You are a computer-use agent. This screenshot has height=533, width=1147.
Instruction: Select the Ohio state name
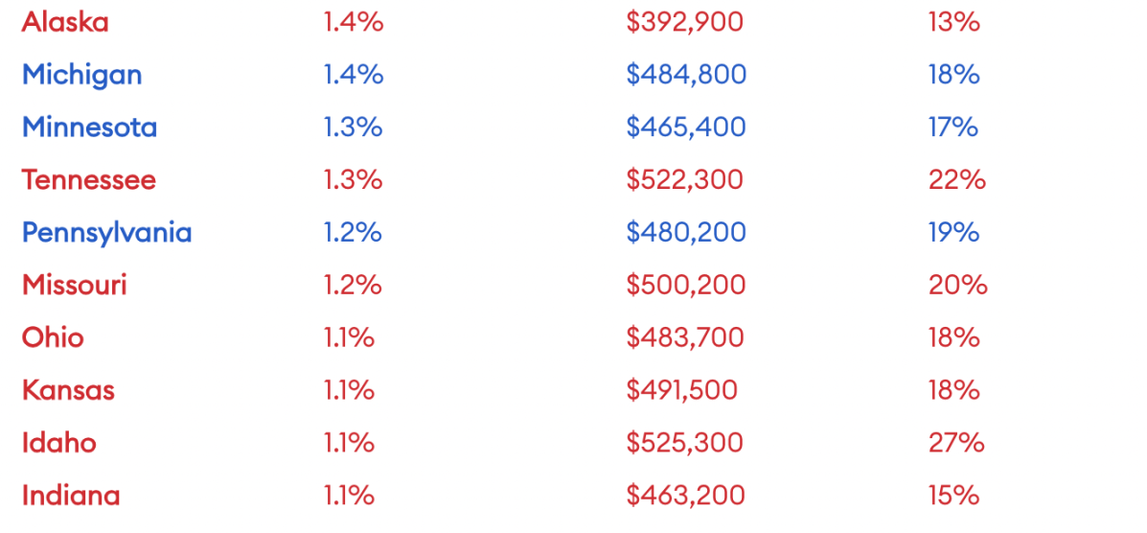click(53, 337)
